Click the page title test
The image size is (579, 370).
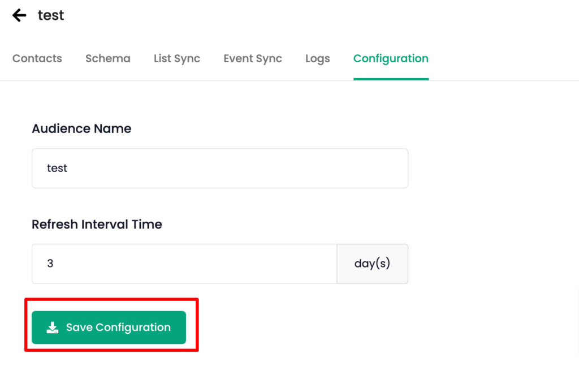(51, 15)
